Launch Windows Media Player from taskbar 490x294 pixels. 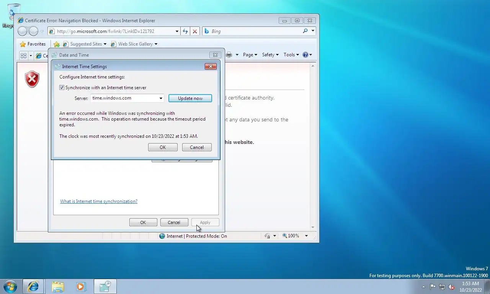(x=80, y=286)
